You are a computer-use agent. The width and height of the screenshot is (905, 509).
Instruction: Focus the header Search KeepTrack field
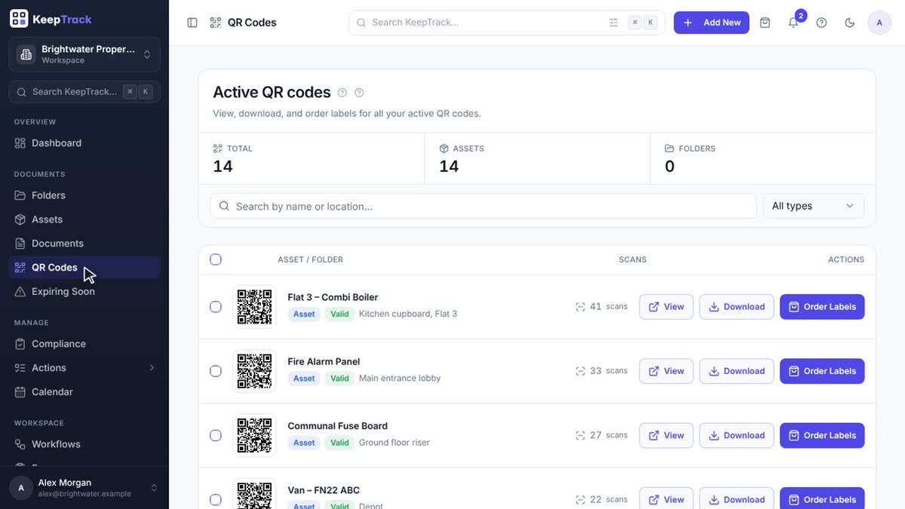(507, 23)
